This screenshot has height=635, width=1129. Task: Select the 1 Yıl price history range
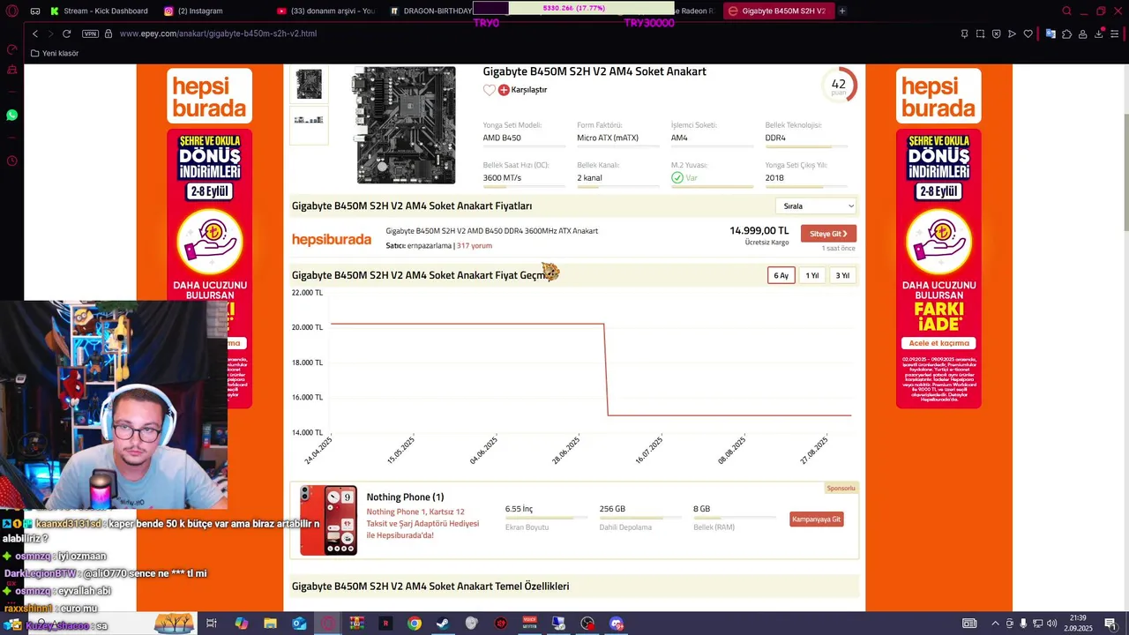[812, 275]
